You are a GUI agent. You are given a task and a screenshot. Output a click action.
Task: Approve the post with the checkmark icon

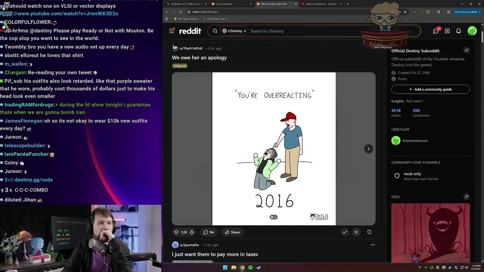point(345,232)
